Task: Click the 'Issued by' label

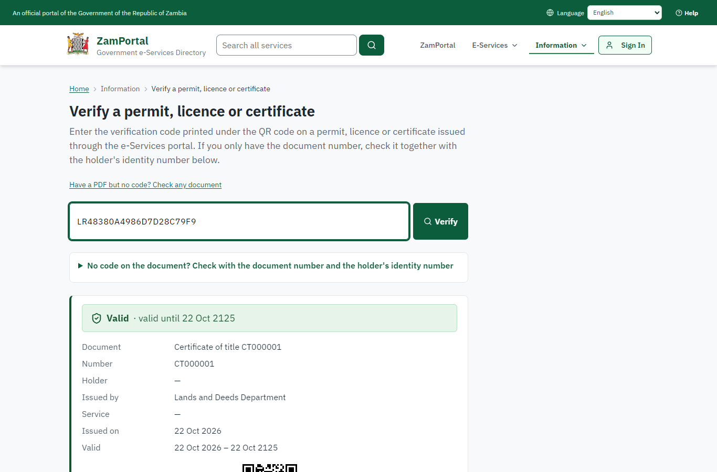Action: coord(100,398)
